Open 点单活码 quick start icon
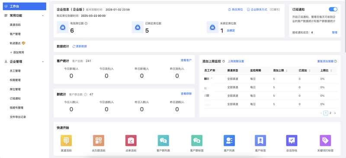346x158 pixels. [131, 141]
